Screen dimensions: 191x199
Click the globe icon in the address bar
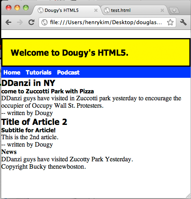coord(44,23)
